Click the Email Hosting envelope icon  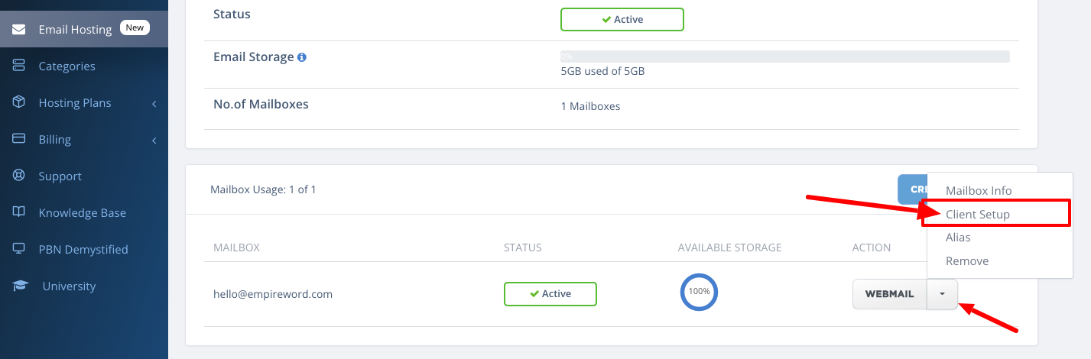[x=20, y=29]
